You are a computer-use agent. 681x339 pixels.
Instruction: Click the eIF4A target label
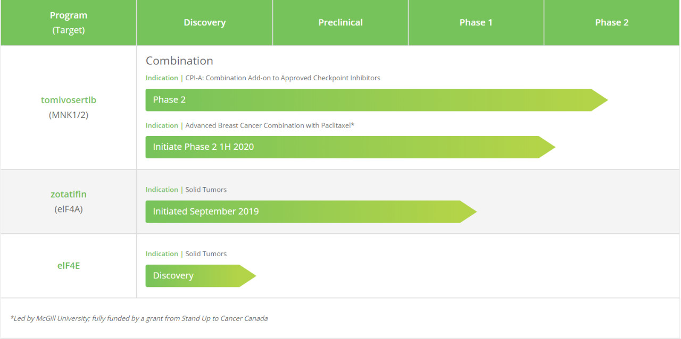click(69, 209)
